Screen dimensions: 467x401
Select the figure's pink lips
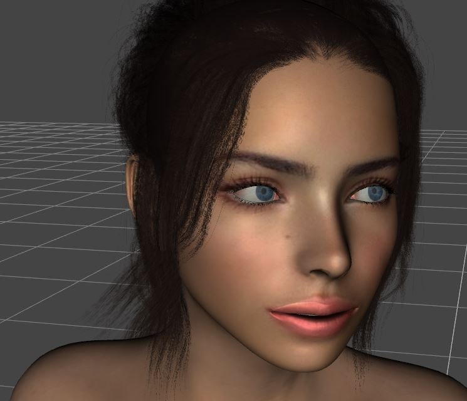click(313, 317)
